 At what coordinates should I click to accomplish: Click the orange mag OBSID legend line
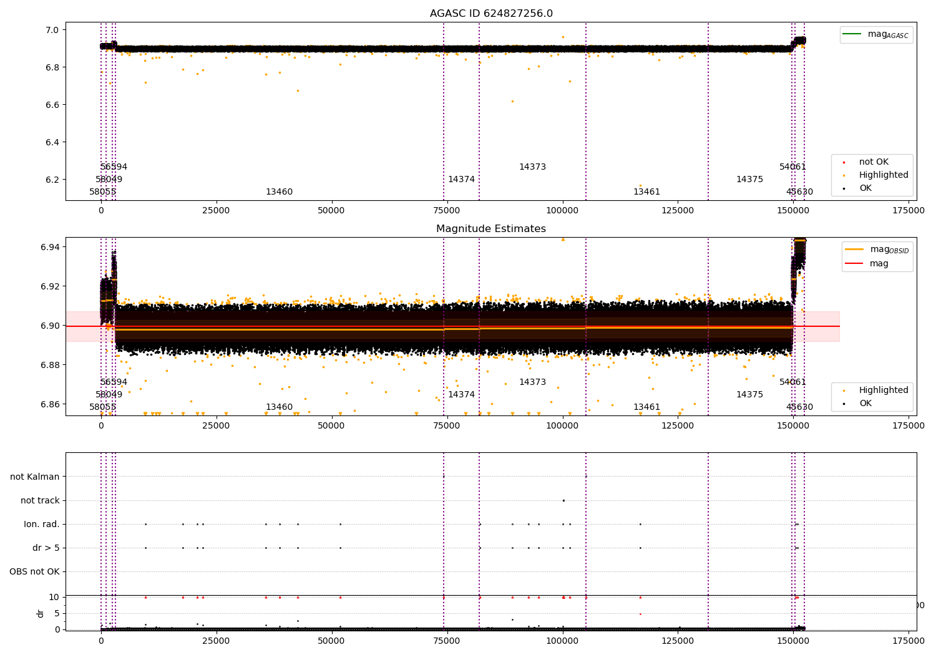pos(854,250)
